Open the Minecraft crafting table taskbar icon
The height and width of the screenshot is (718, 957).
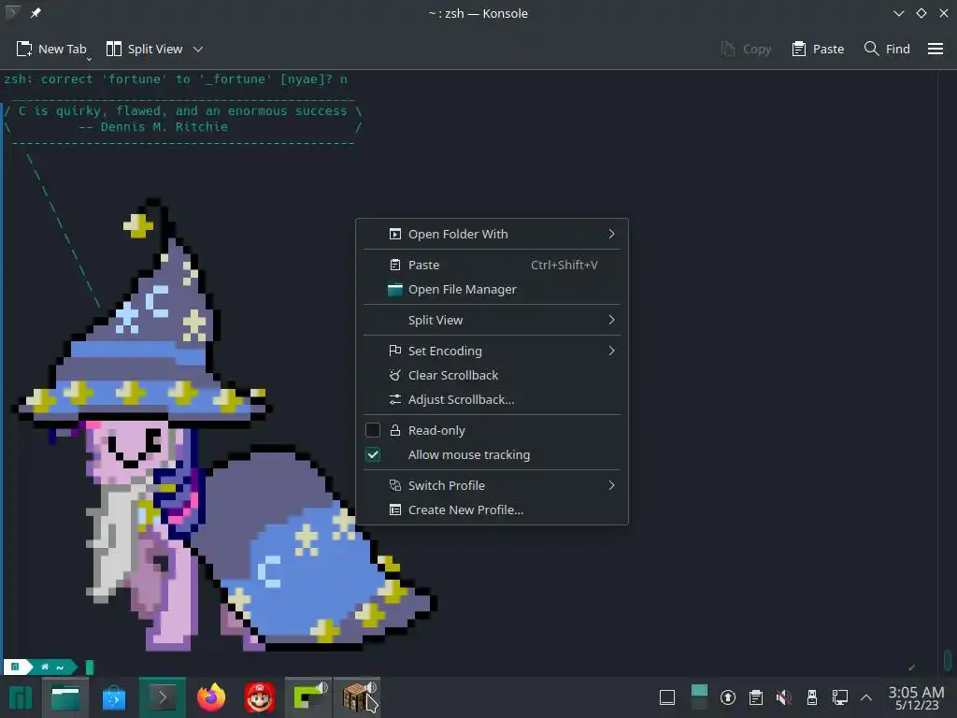(358, 697)
